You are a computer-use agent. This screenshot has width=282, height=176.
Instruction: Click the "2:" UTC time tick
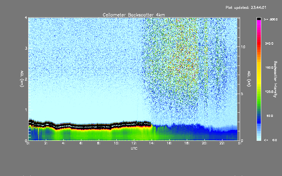pos(46,143)
